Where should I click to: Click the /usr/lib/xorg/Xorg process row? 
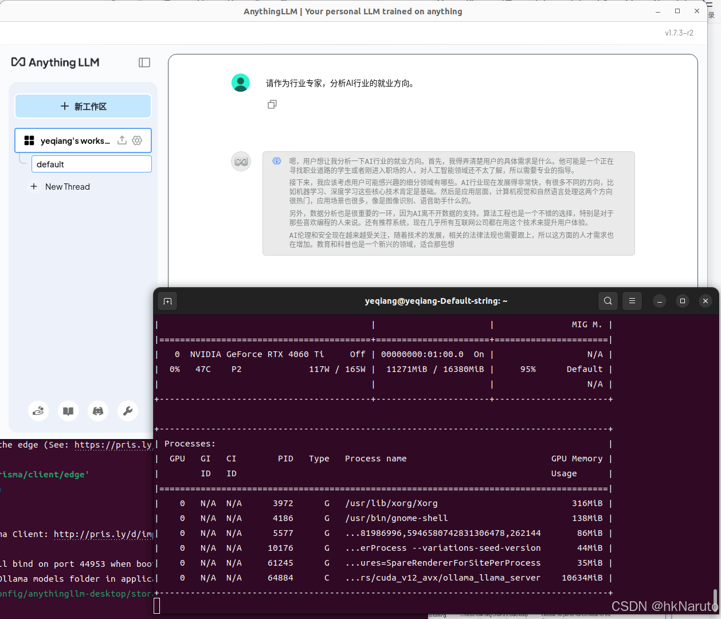tap(384, 503)
